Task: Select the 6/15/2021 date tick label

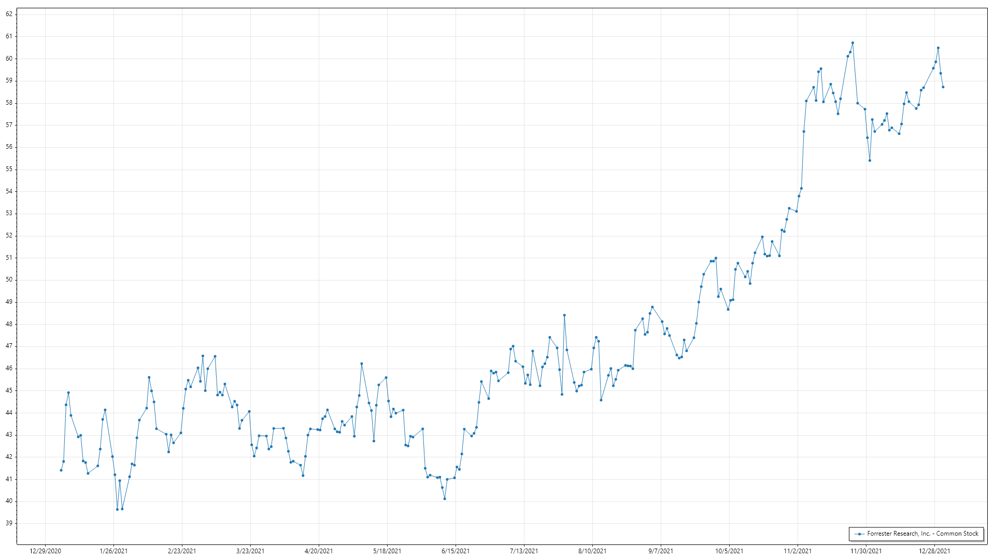Action: tap(456, 551)
